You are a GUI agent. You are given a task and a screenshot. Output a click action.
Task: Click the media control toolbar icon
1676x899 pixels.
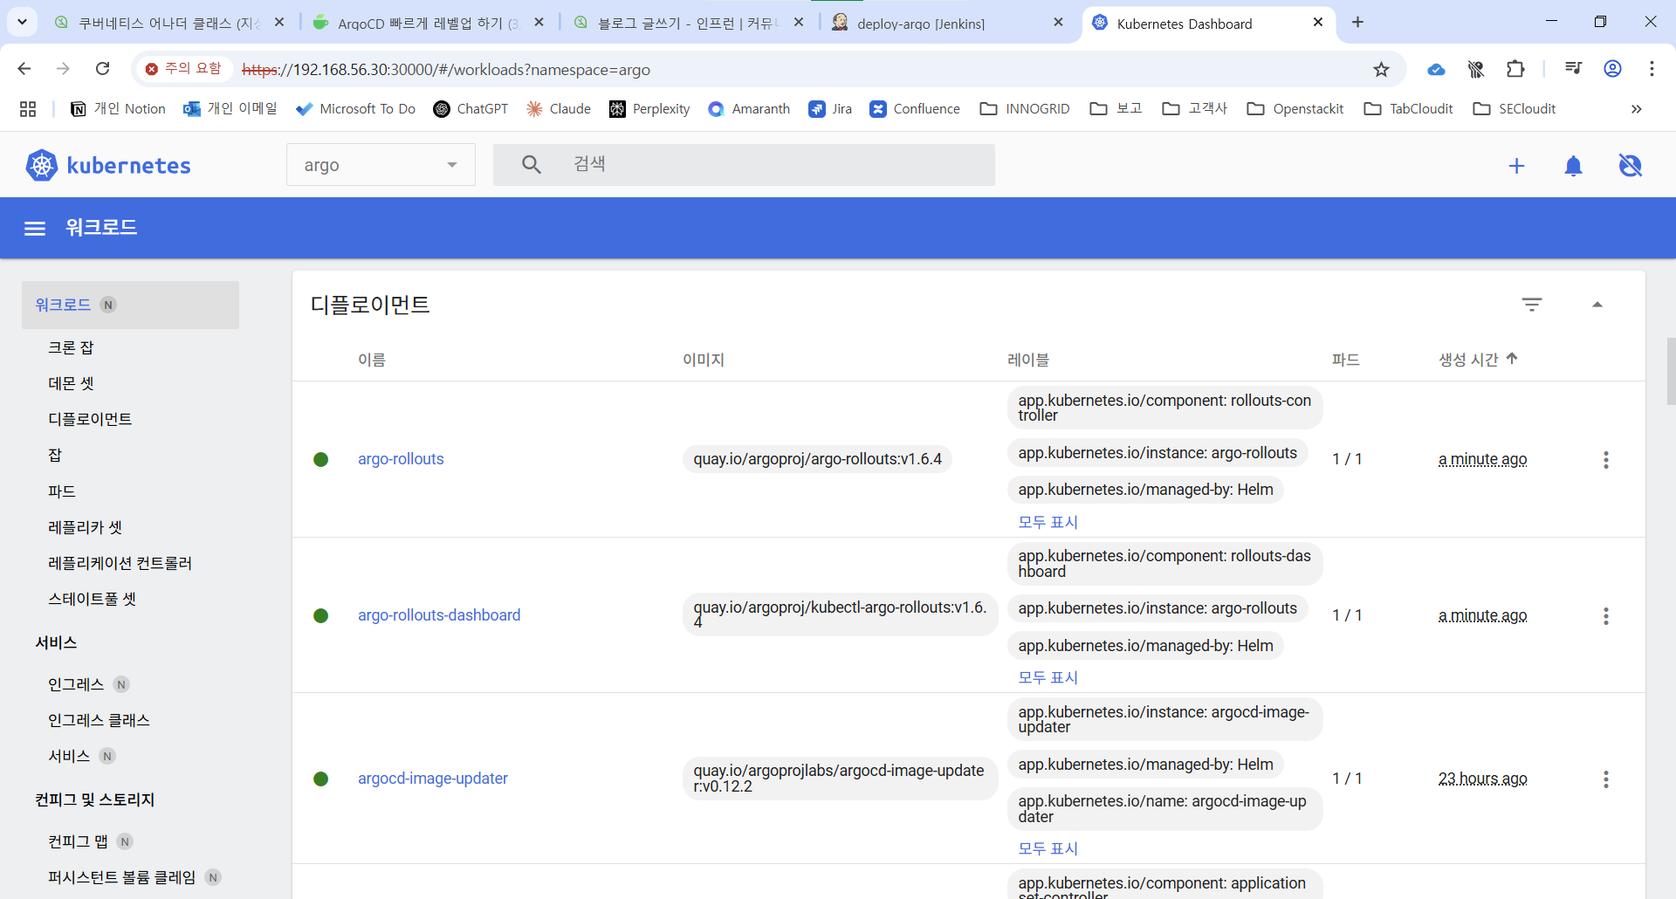click(1573, 68)
